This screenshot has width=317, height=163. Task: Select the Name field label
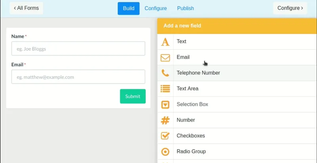[x=18, y=36]
